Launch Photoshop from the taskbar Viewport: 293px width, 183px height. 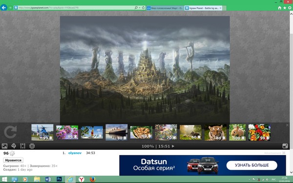(x=59, y=179)
